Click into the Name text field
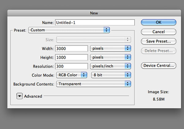Viewport: 184px width, 129px height. click(95, 22)
